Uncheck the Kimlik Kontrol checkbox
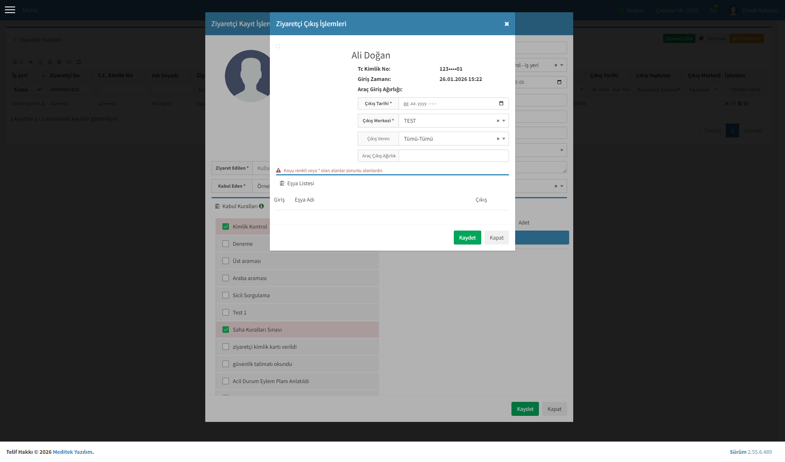785x462 pixels. tap(226, 227)
